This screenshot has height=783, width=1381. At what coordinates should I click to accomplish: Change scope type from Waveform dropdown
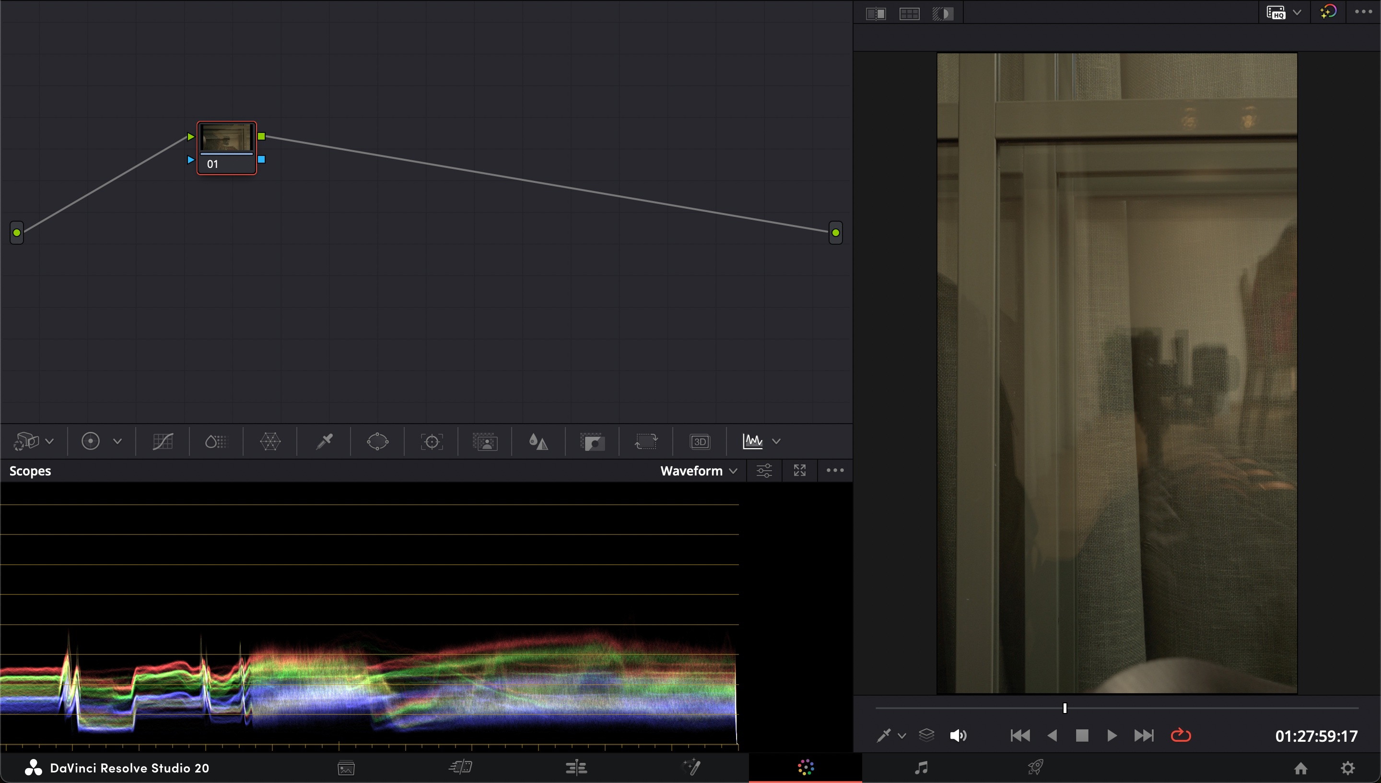[x=699, y=471]
